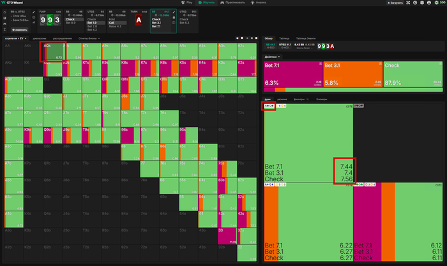Select the fourth matrix view mode icon
This screenshot has height=266, width=447.
252,38
